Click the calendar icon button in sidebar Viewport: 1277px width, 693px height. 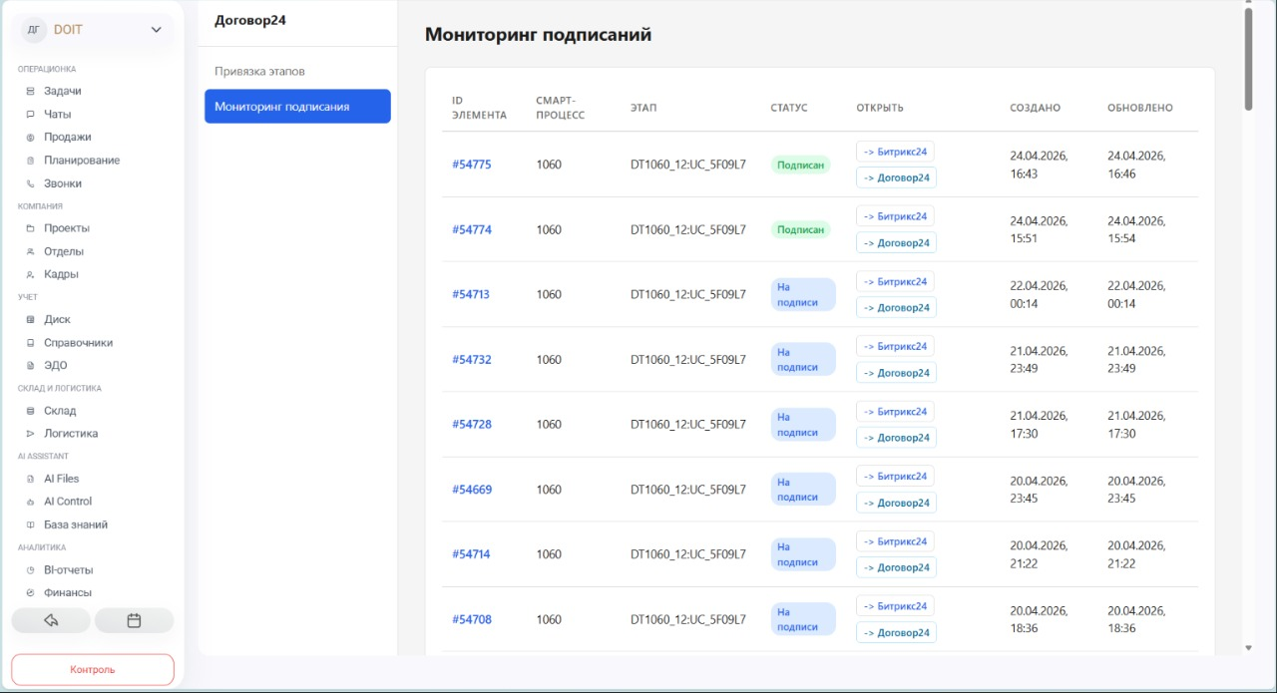coord(134,620)
